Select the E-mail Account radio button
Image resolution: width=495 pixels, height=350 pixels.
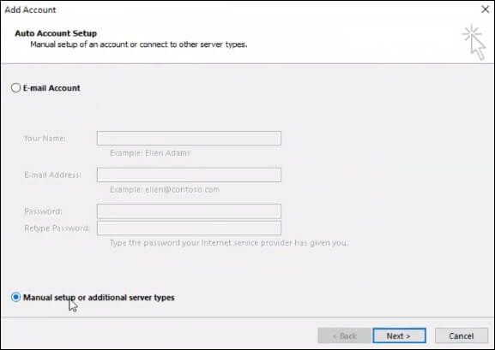coord(15,87)
